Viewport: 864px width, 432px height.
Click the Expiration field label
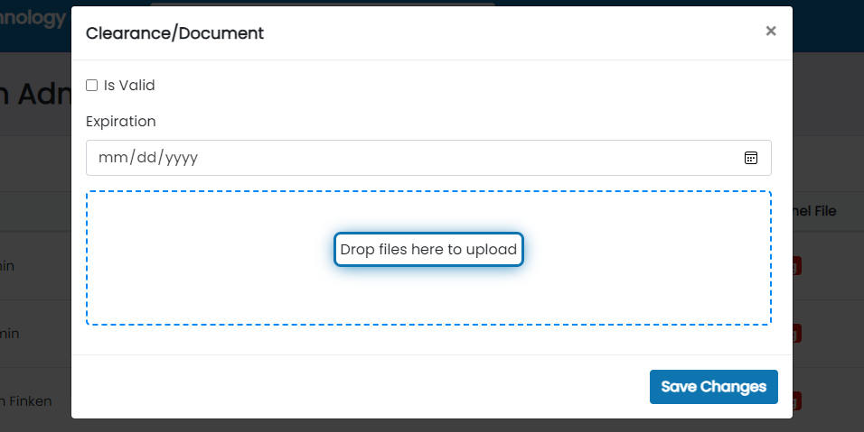(121, 121)
